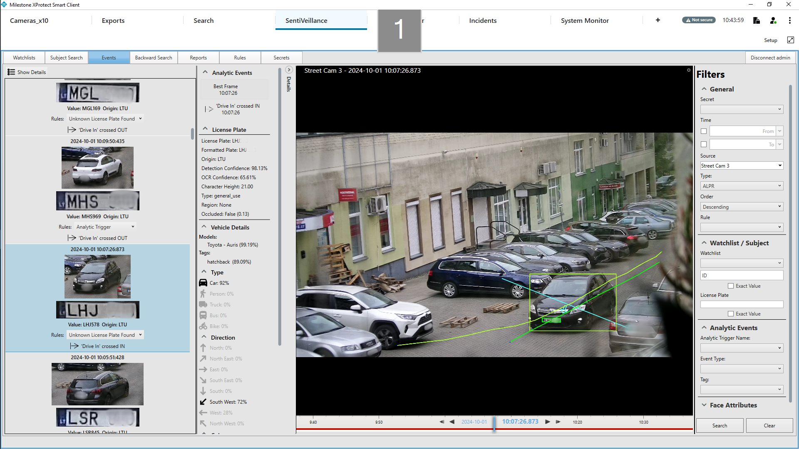Screen dimensions: 799x449
Task: Click the West direction arrow icon
Action: tap(203, 412)
